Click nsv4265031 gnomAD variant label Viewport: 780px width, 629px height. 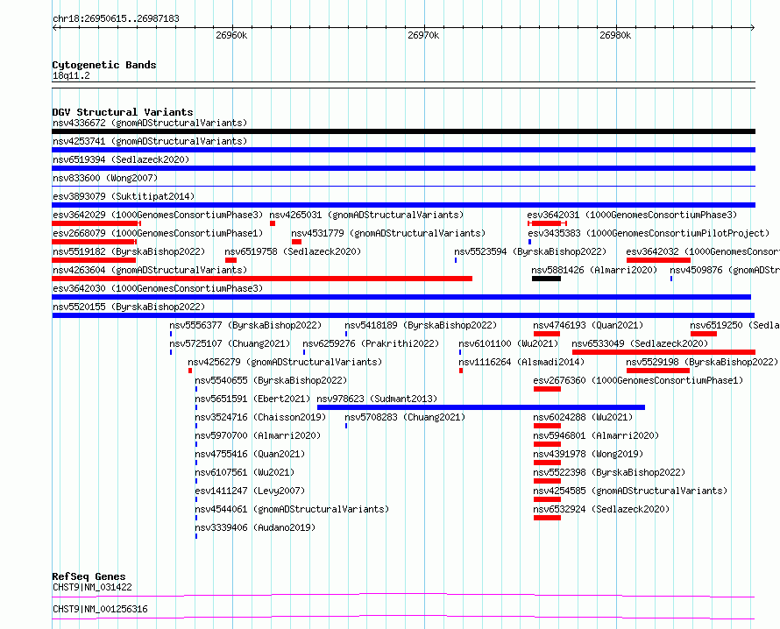point(366,215)
